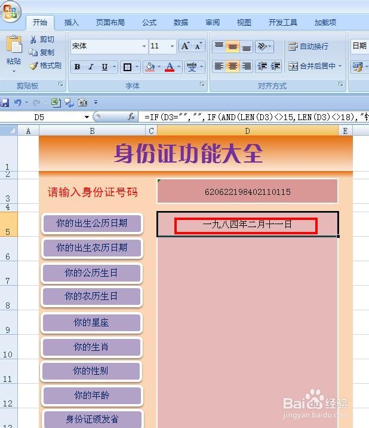Click the 合并后居中 merge and center button
The image size is (369, 428).
[311, 66]
